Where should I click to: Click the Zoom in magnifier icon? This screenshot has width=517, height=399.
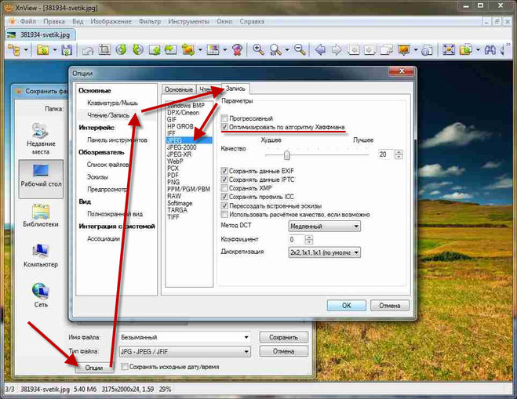pyautogui.click(x=258, y=50)
